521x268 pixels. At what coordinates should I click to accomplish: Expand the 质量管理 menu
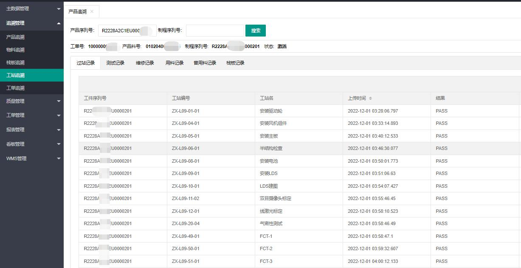31,101
